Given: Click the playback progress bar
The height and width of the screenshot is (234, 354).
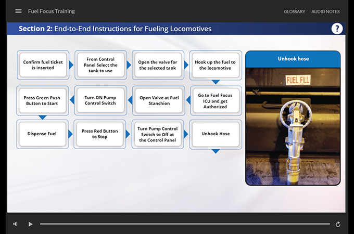Looking at the screenshot, I should click(185, 224).
